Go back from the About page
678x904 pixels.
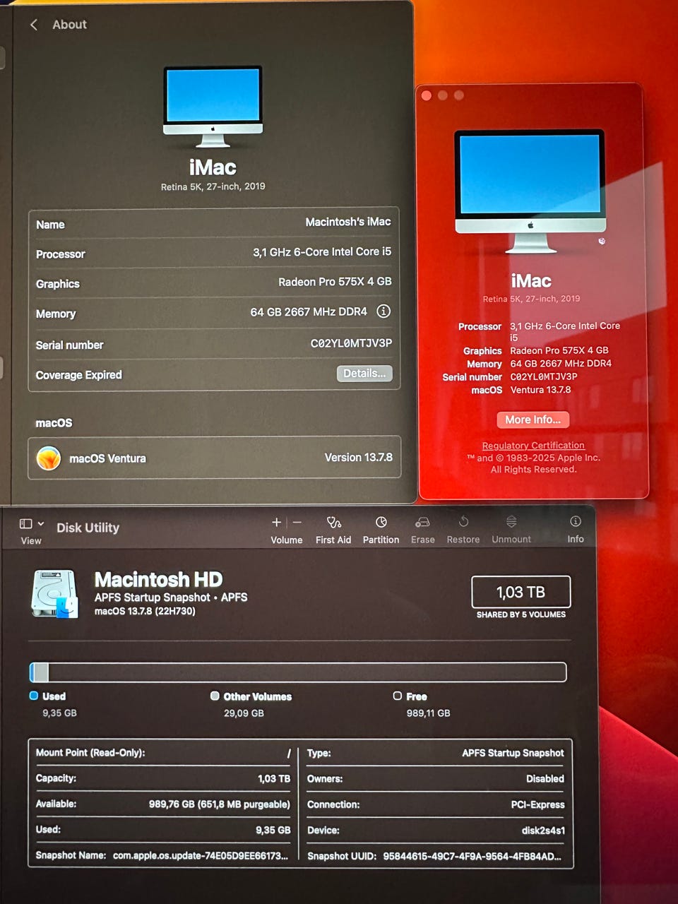pyautogui.click(x=33, y=25)
